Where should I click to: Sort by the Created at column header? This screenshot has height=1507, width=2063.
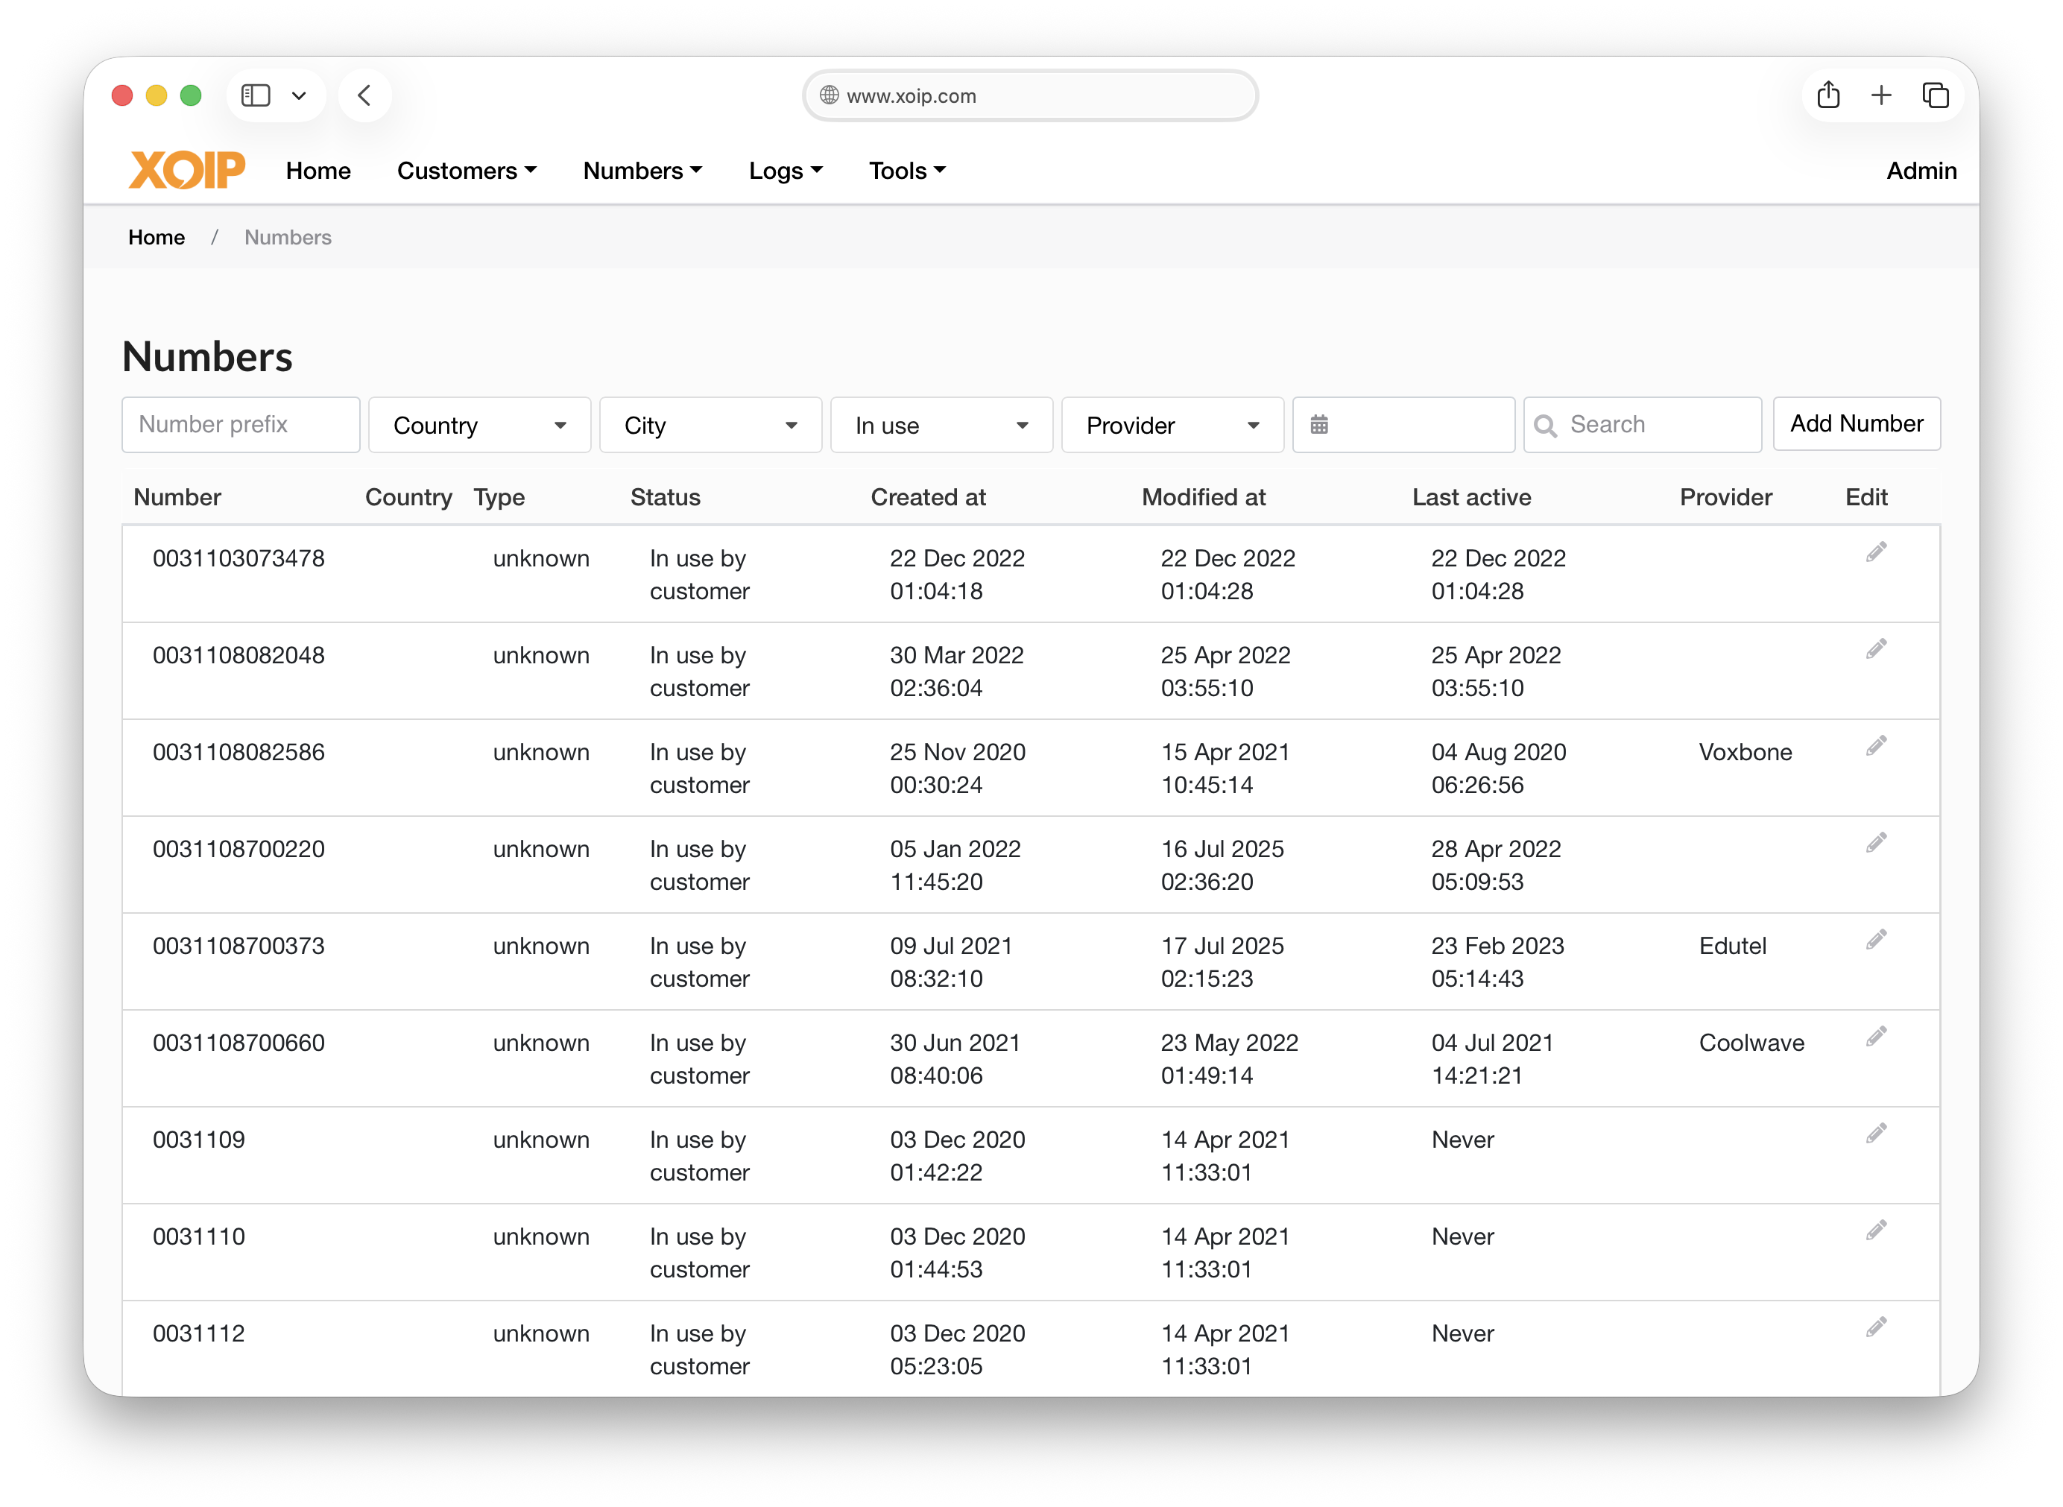pyautogui.click(x=927, y=497)
